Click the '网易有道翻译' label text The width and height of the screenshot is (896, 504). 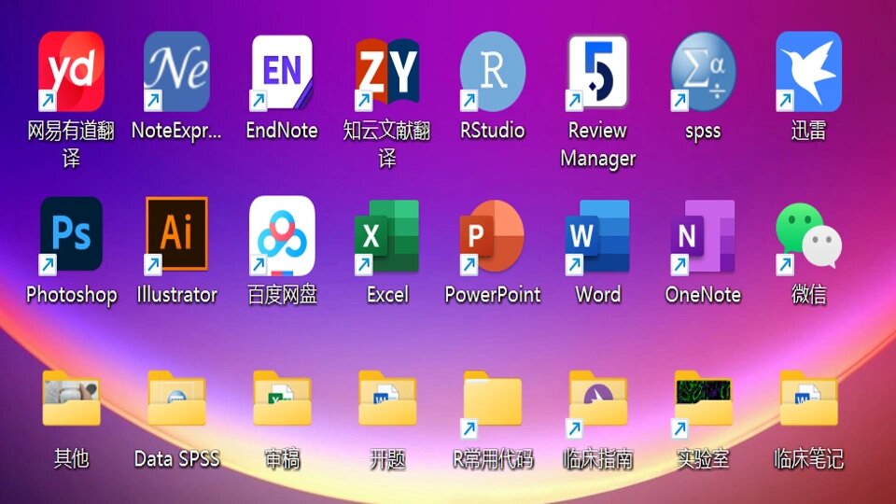pos(72,145)
